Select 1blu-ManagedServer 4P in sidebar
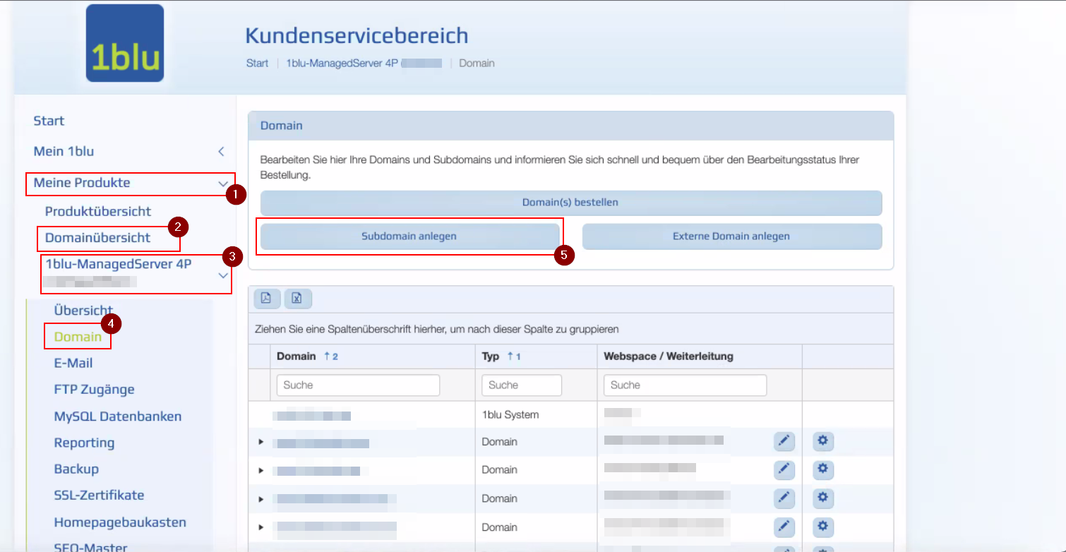 click(118, 264)
